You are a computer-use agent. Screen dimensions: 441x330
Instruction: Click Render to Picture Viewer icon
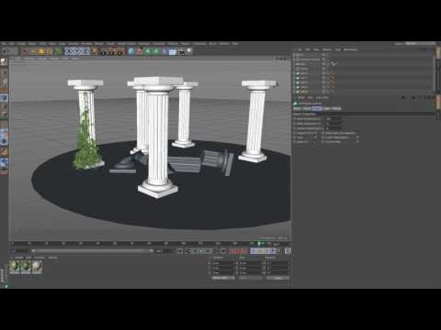[x=112, y=51]
